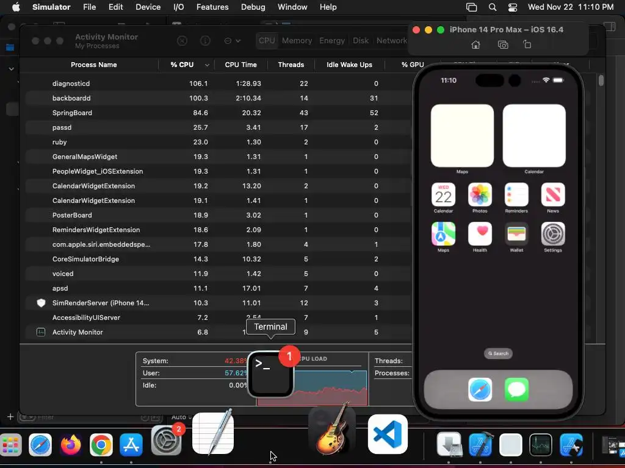This screenshot has width=625, height=468.
Task: Select the Activity Monitor process row
Action: pyautogui.click(x=219, y=332)
